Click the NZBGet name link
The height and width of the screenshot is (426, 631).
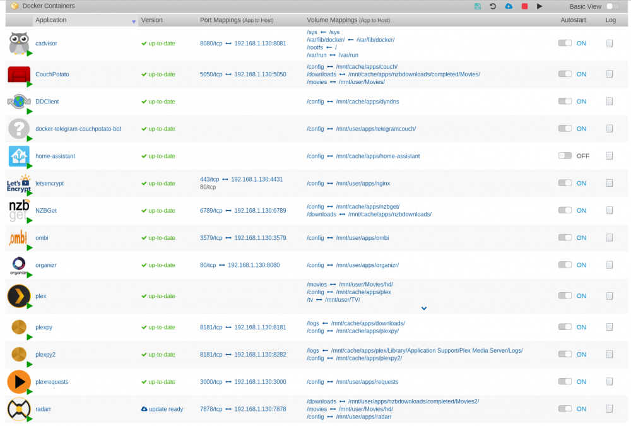pos(46,211)
